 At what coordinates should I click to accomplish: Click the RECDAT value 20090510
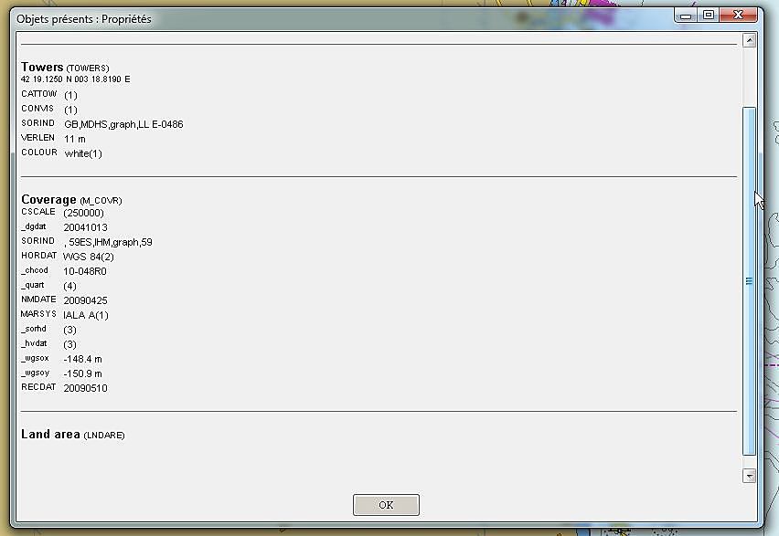(x=85, y=388)
